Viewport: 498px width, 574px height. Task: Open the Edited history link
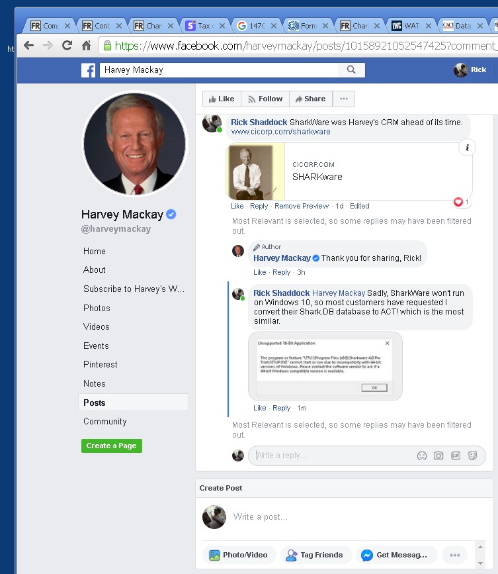[359, 206]
